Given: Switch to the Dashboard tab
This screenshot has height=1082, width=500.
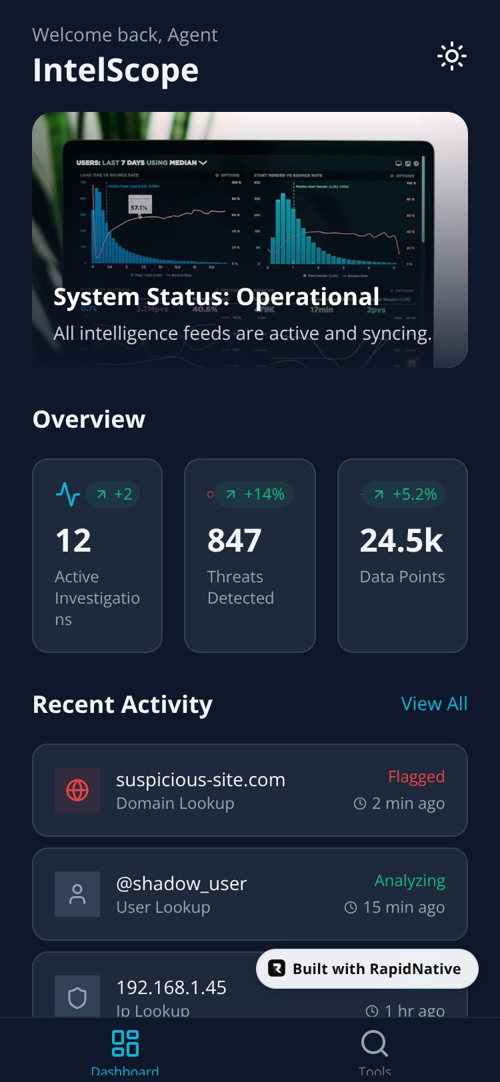Looking at the screenshot, I should pyautogui.click(x=125, y=1051).
